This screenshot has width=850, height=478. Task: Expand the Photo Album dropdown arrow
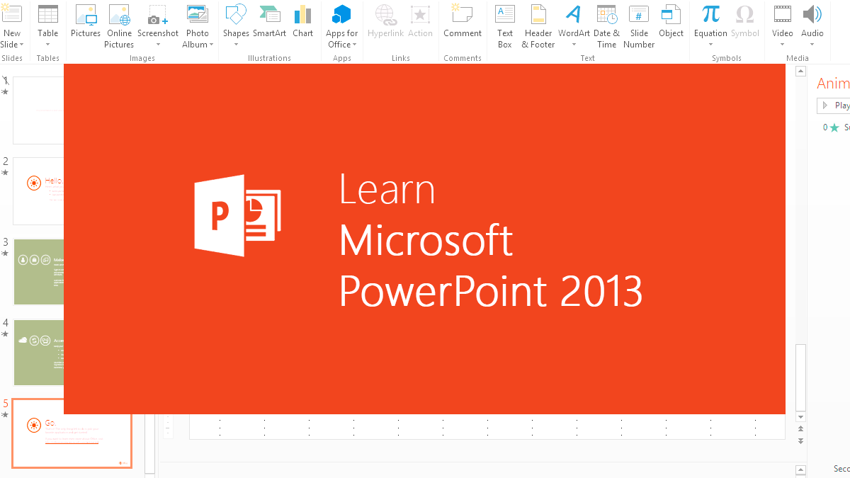[x=211, y=45]
